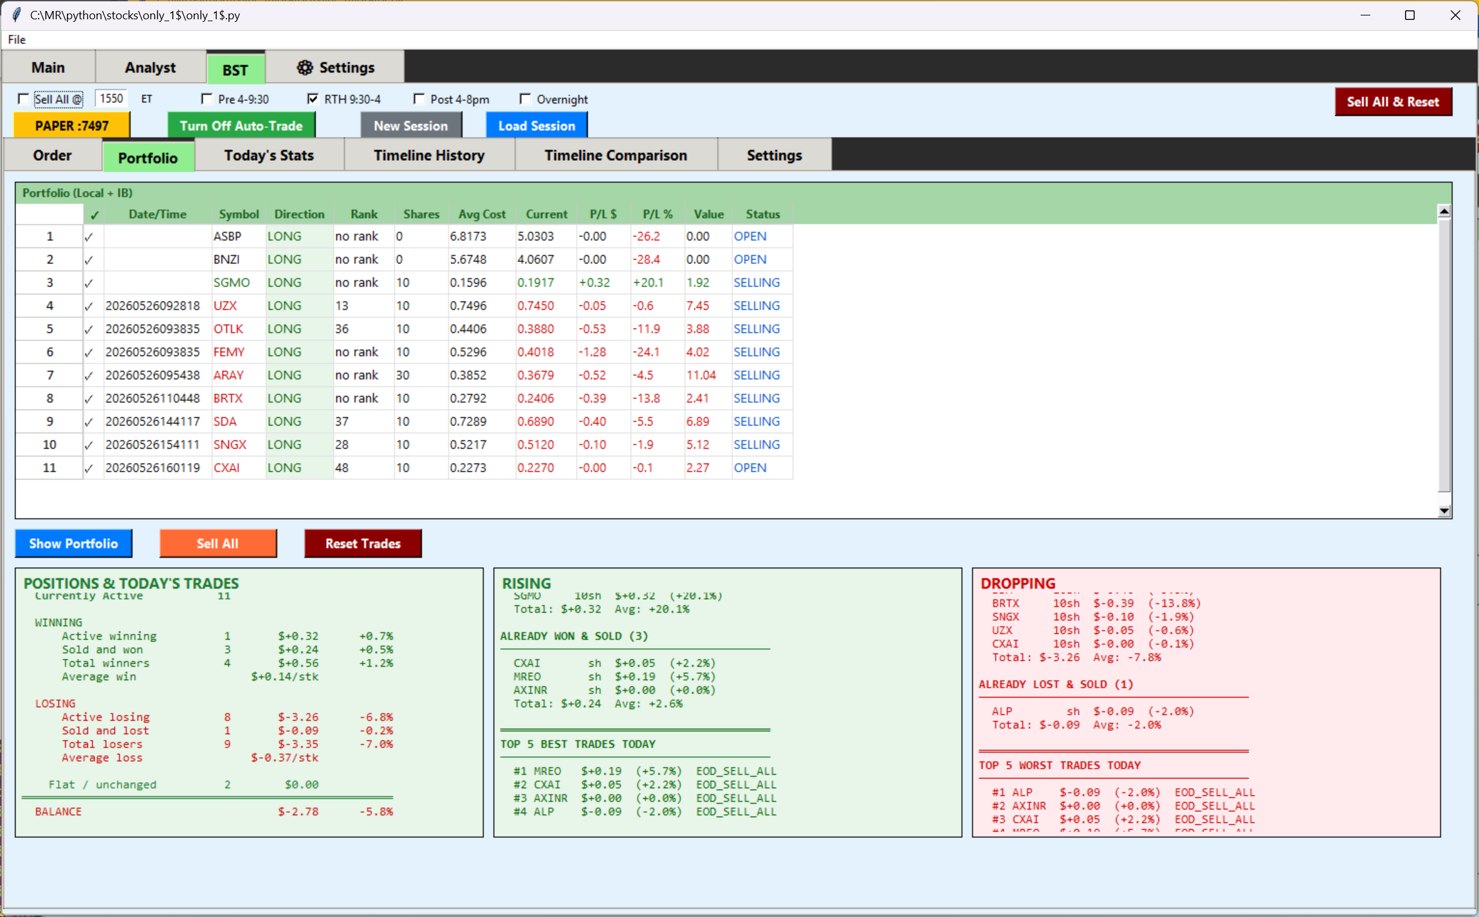
Task: Enable the Sell All @ checkbox
Action: 24,99
